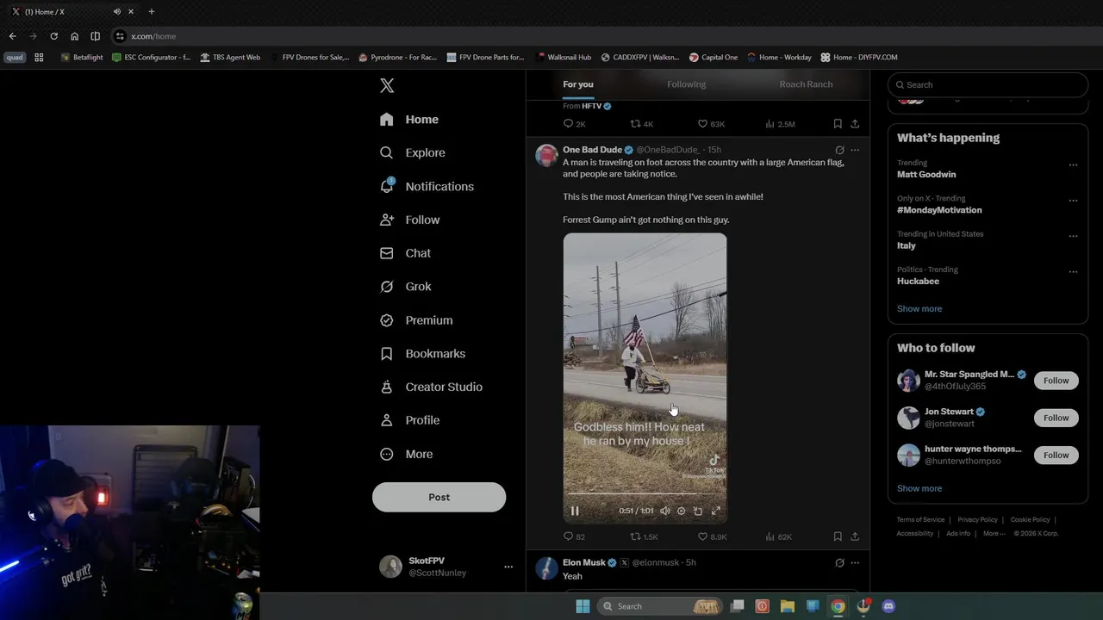
Task: Open Chat messages
Action: pos(405,253)
